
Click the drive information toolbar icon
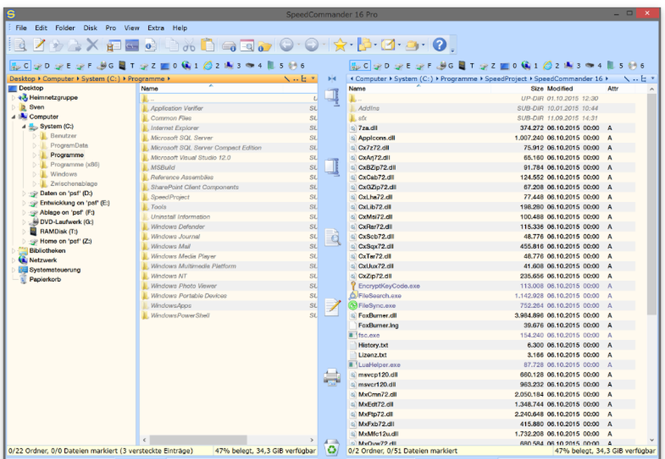tap(229, 45)
